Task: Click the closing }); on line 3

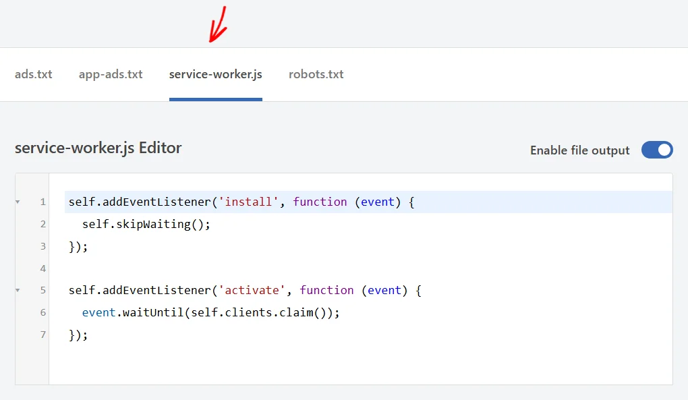Action: click(x=78, y=246)
